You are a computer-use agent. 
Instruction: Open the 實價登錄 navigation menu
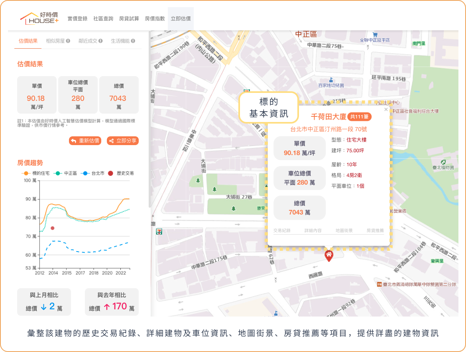point(77,19)
